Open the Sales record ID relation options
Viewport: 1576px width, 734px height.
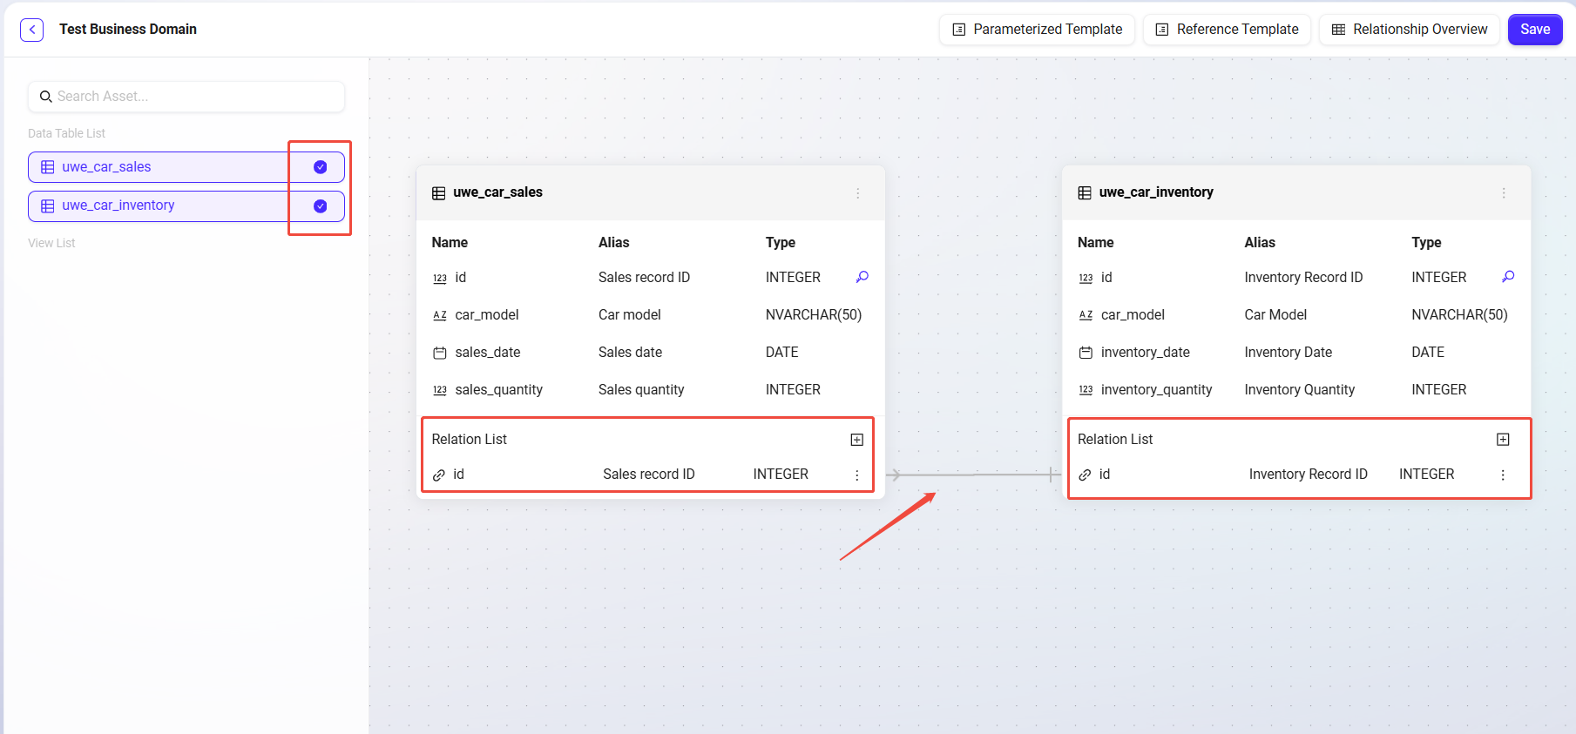856,475
